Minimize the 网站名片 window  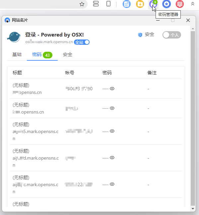pos(158,20)
